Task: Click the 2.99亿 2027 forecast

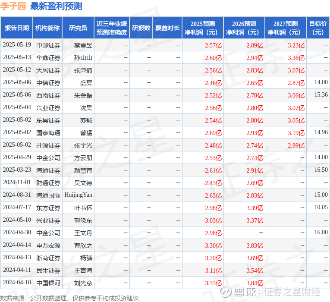Action: coord(296,145)
